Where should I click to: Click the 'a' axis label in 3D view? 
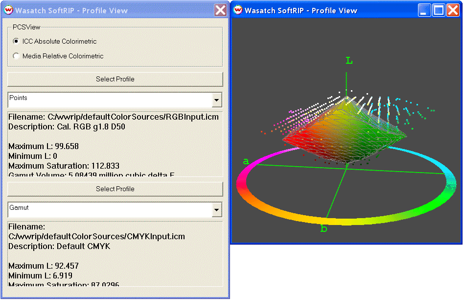pos(246,162)
